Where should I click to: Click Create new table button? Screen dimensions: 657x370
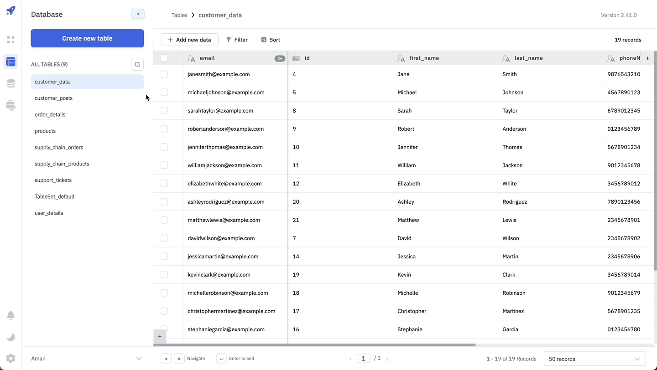(x=87, y=38)
